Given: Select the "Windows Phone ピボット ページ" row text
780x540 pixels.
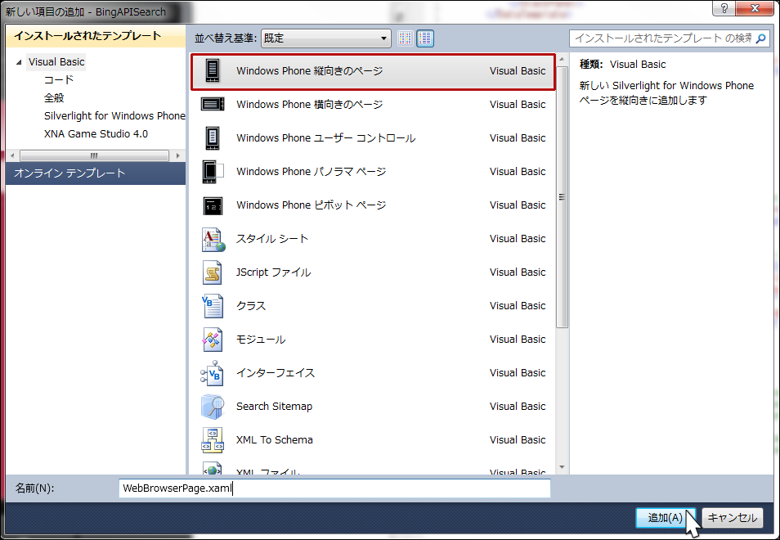Looking at the screenshot, I should pyautogui.click(x=311, y=205).
